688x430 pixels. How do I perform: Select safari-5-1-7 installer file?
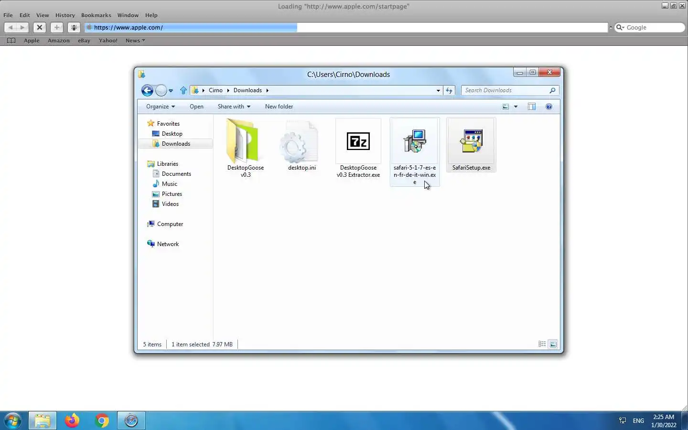click(x=415, y=152)
